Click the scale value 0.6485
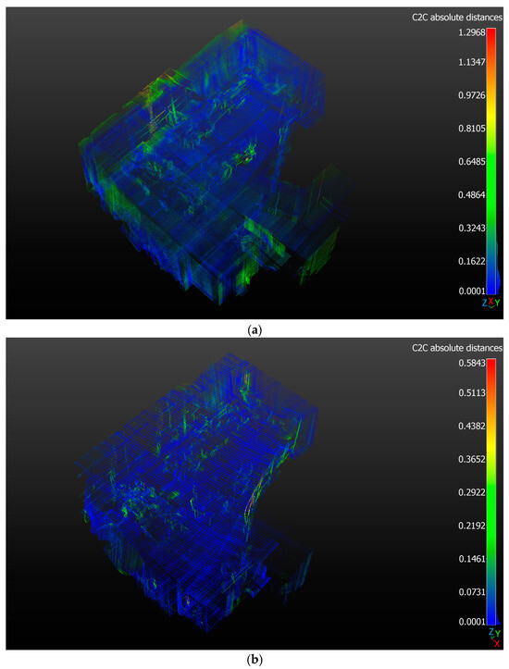This screenshot has height=669, width=509. (x=472, y=162)
